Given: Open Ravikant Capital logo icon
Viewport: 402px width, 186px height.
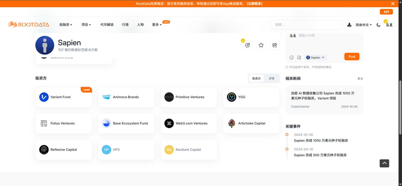Looking at the screenshot, I should (x=169, y=150).
